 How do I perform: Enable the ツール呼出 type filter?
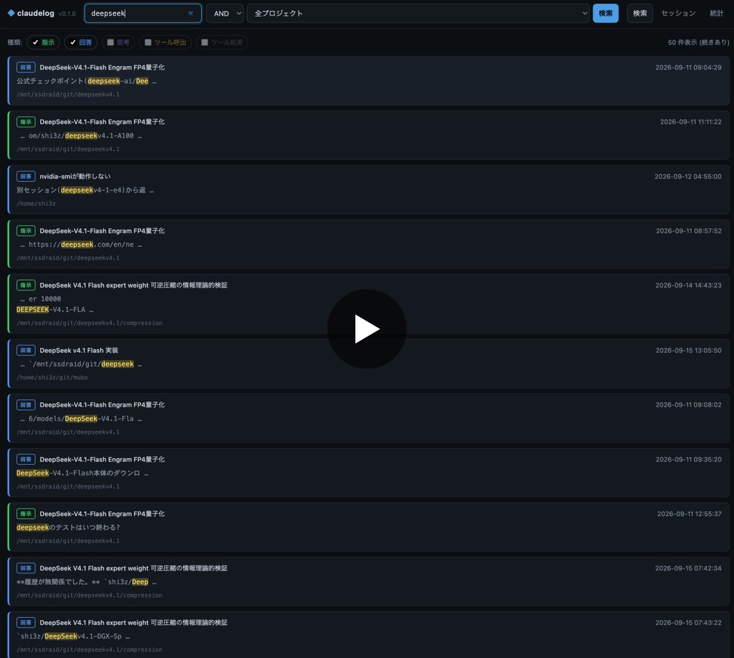click(165, 42)
